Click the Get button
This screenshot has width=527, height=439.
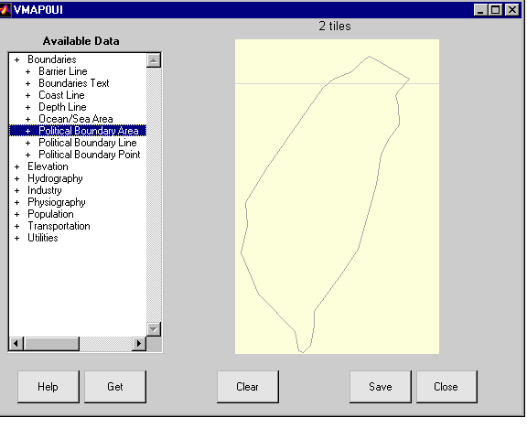115,387
